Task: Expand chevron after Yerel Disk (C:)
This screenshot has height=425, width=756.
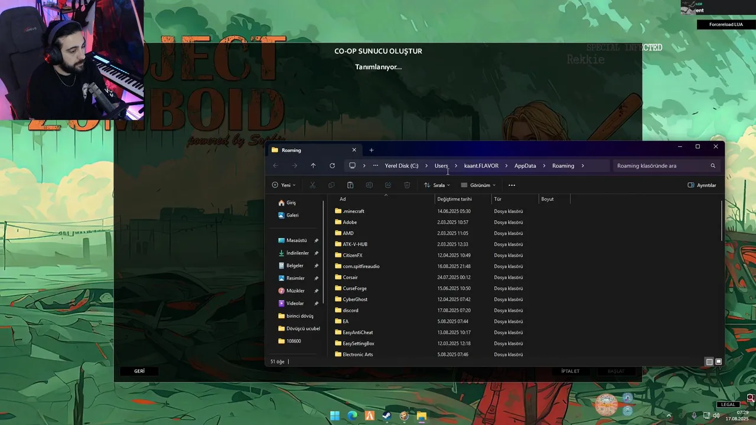Action: point(426,166)
